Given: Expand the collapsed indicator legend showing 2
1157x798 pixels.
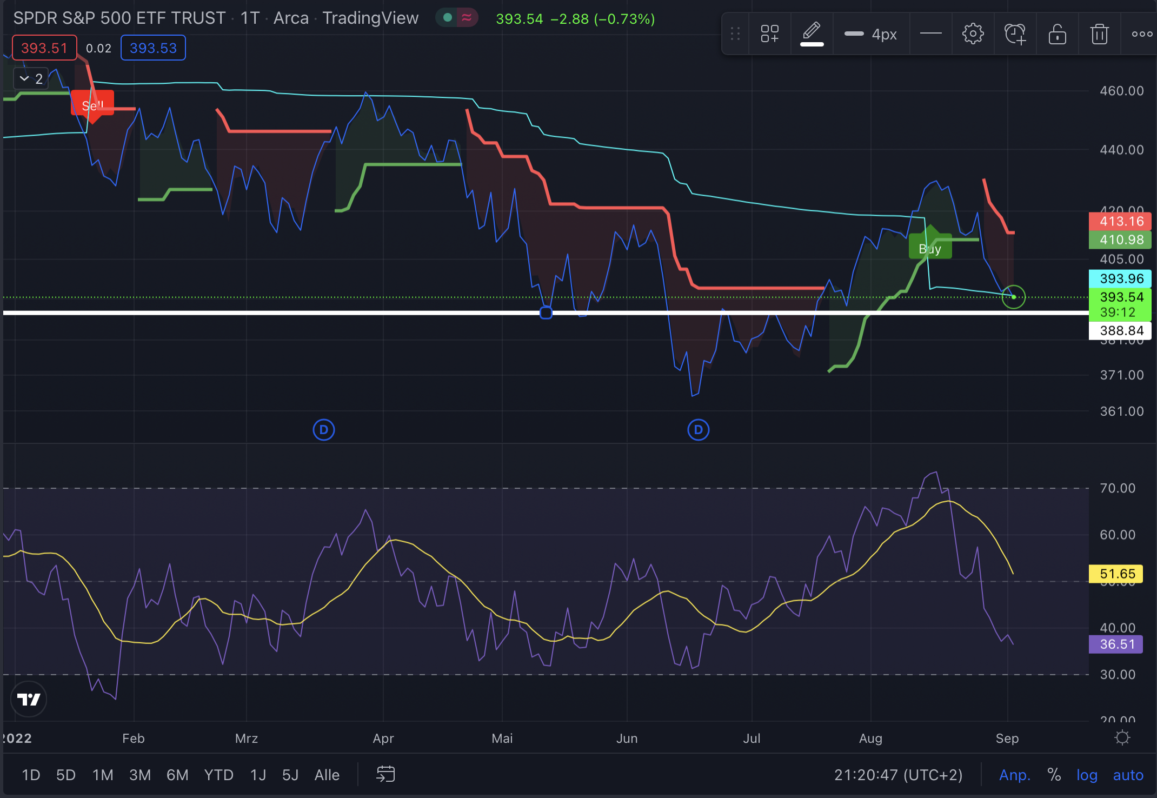Looking at the screenshot, I should [x=31, y=79].
